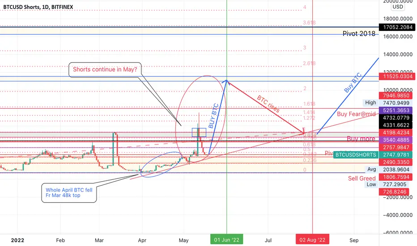Click the May label on time axis
Viewport: 417px width, 246px height.
[x=183, y=240]
